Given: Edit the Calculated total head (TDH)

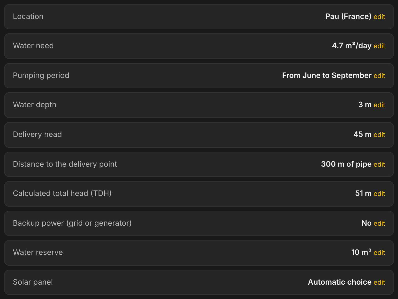Looking at the screenshot, I should click(379, 194).
